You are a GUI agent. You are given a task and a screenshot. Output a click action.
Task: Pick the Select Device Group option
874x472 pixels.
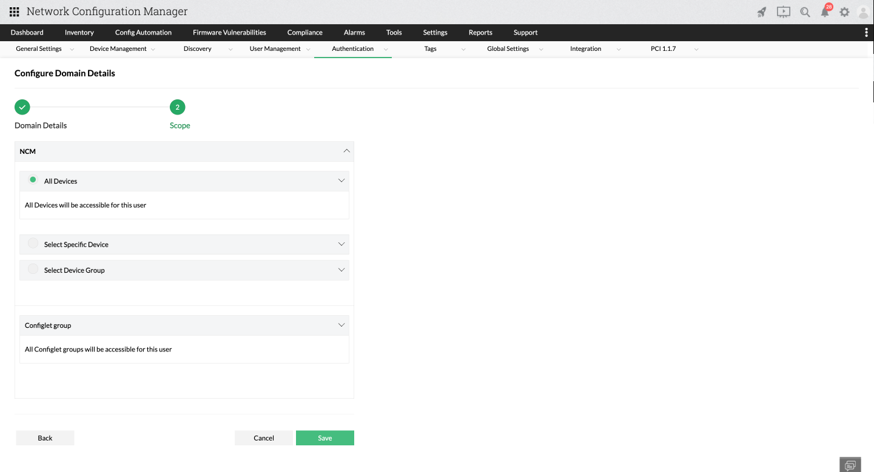[33, 269]
